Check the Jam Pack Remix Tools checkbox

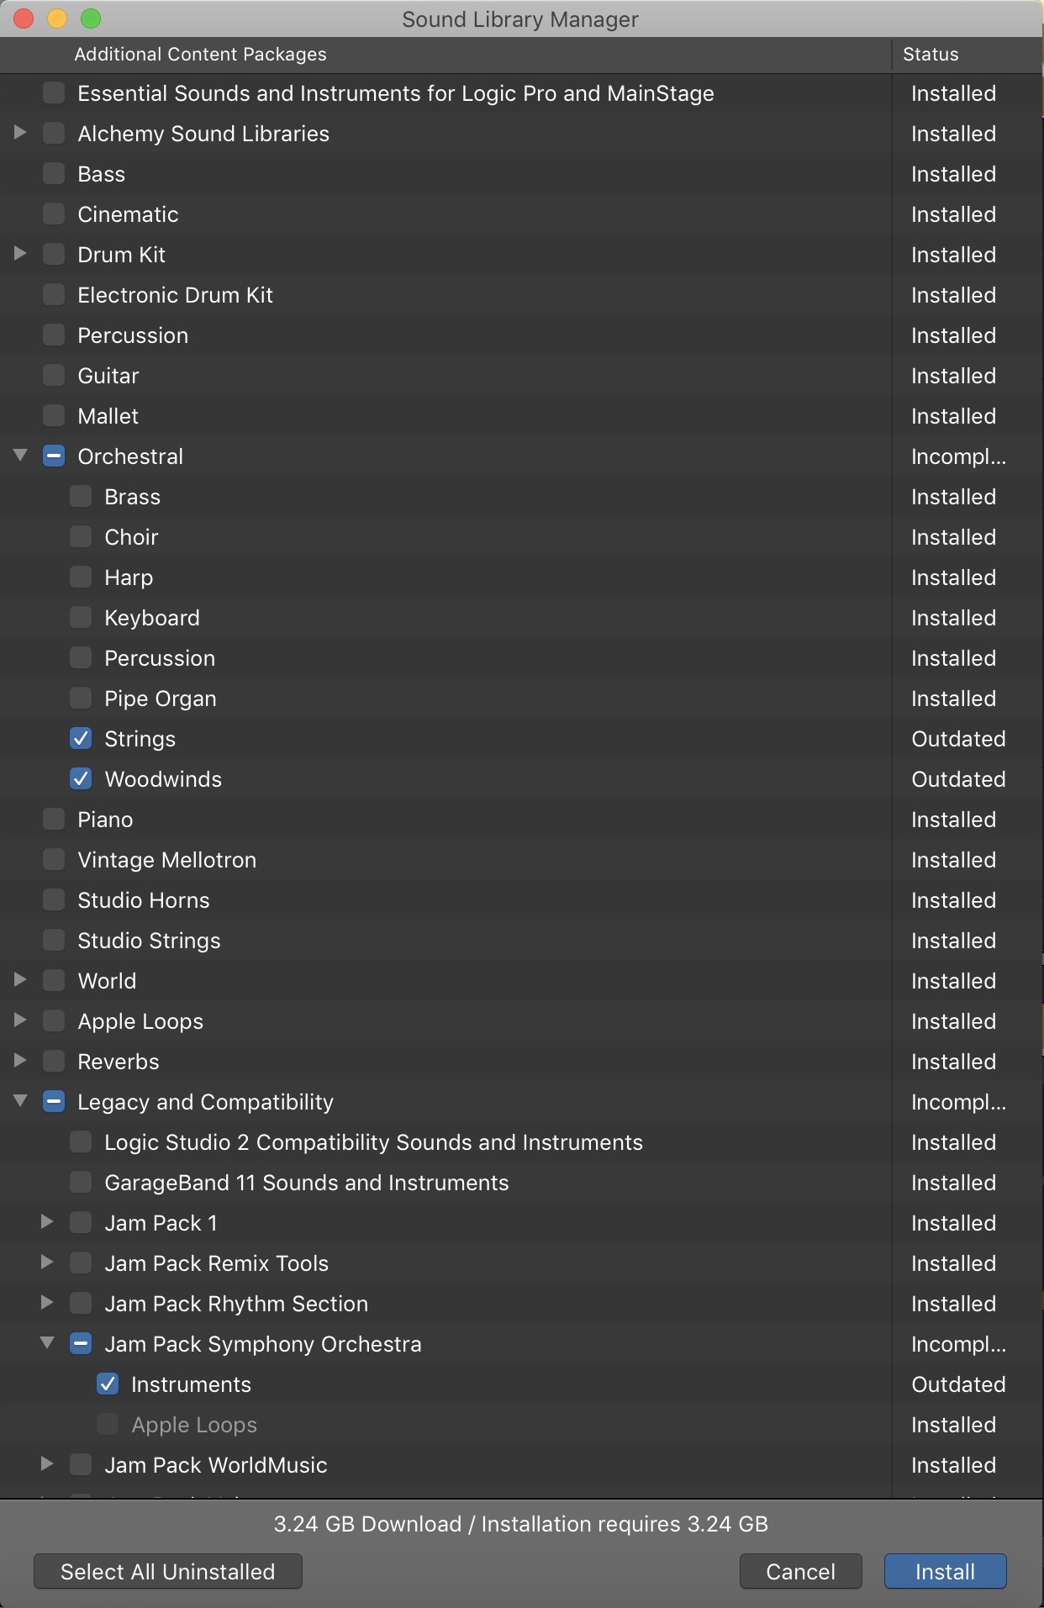(81, 1263)
